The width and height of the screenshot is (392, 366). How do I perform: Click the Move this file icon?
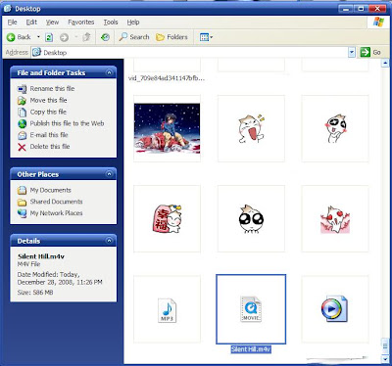point(22,101)
